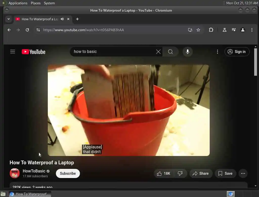Open the Places menu
Image resolution: width=259 pixels, height=197 pixels.
pyautogui.click(x=35, y=3)
